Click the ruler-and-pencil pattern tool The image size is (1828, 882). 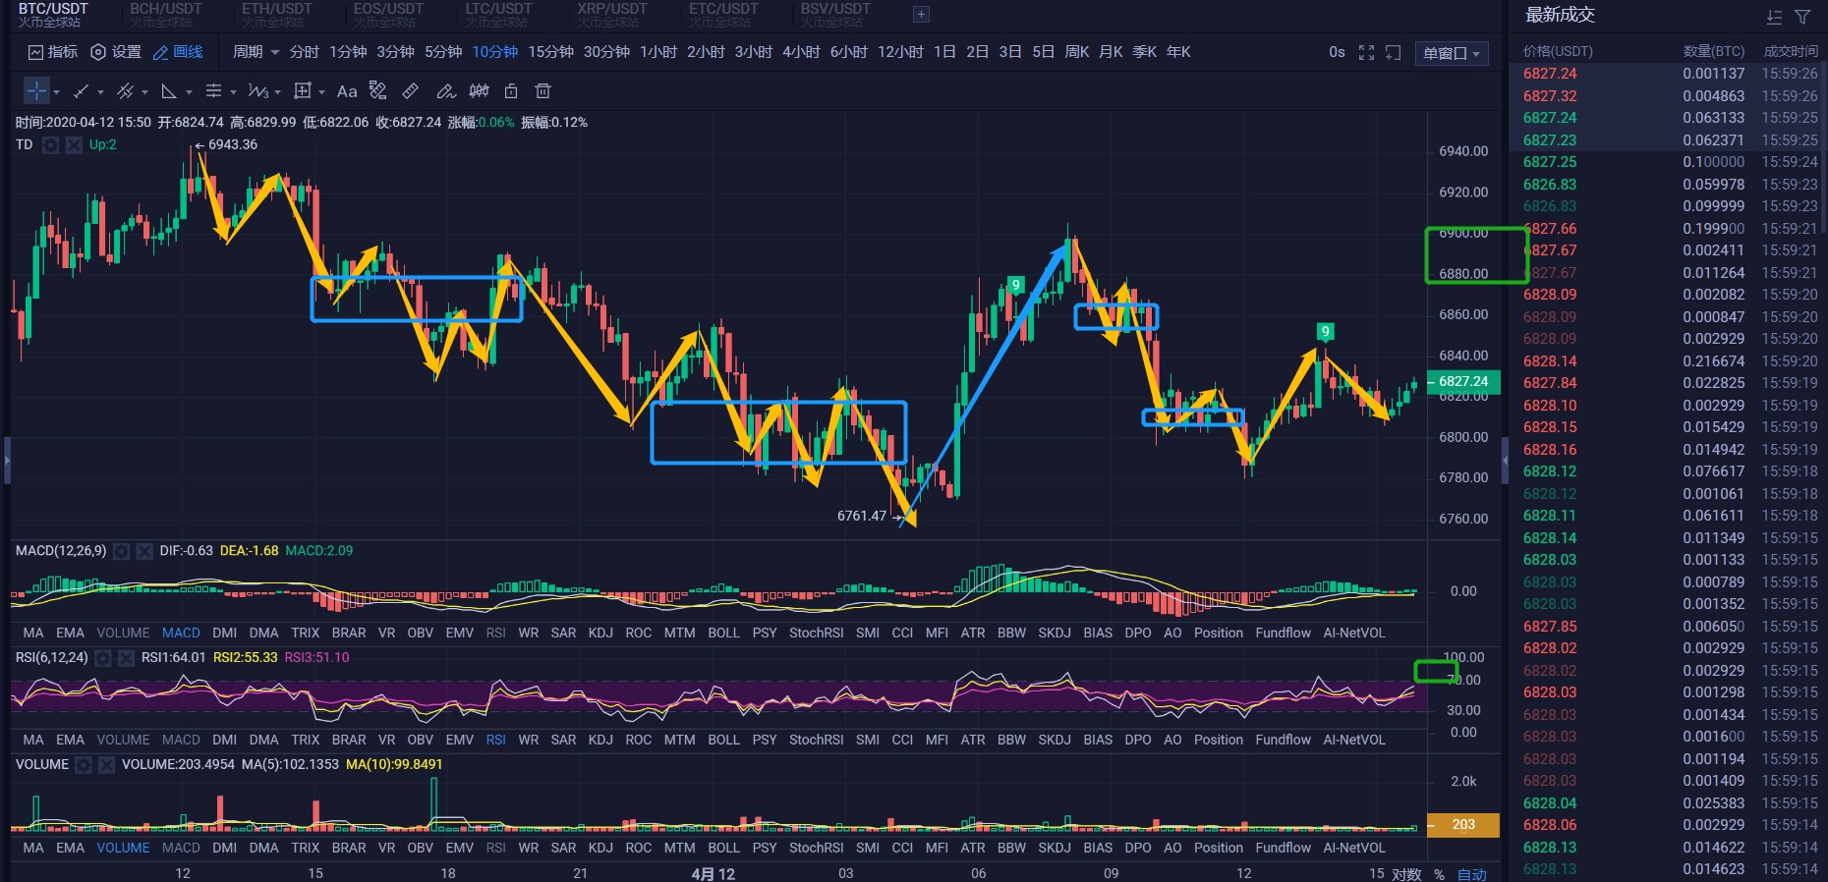(x=378, y=90)
